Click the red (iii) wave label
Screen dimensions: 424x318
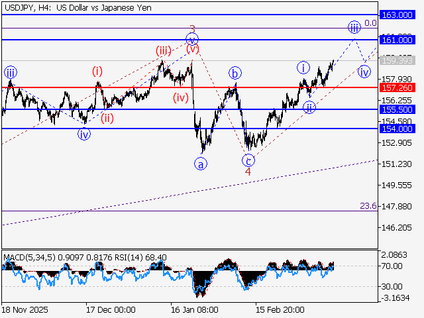(x=163, y=50)
